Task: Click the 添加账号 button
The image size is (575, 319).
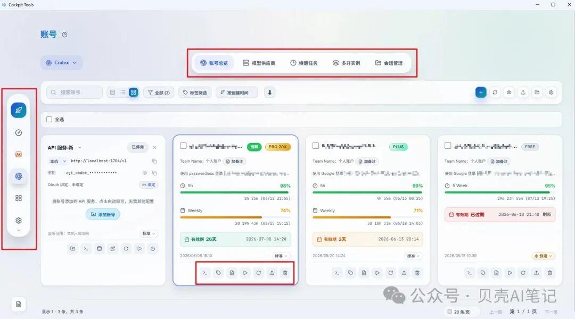Action: pos(103,214)
